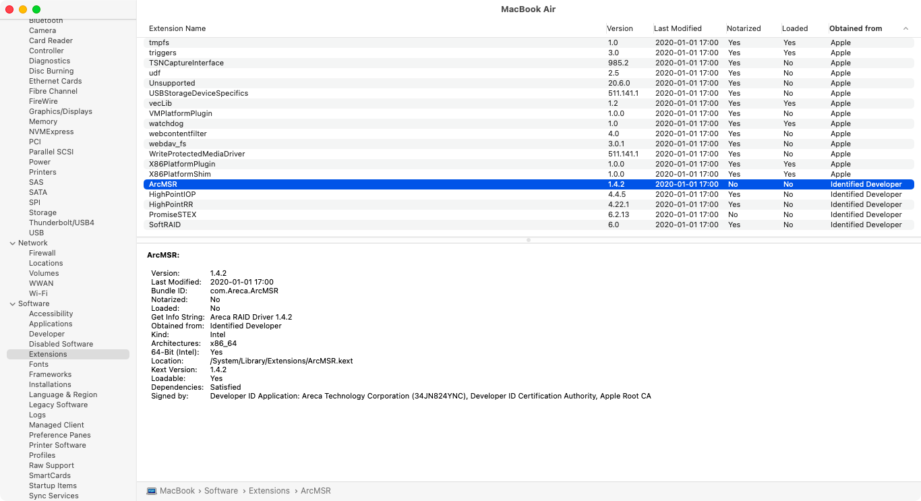Select Wi-Fi under Network

[x=38, y=293]
